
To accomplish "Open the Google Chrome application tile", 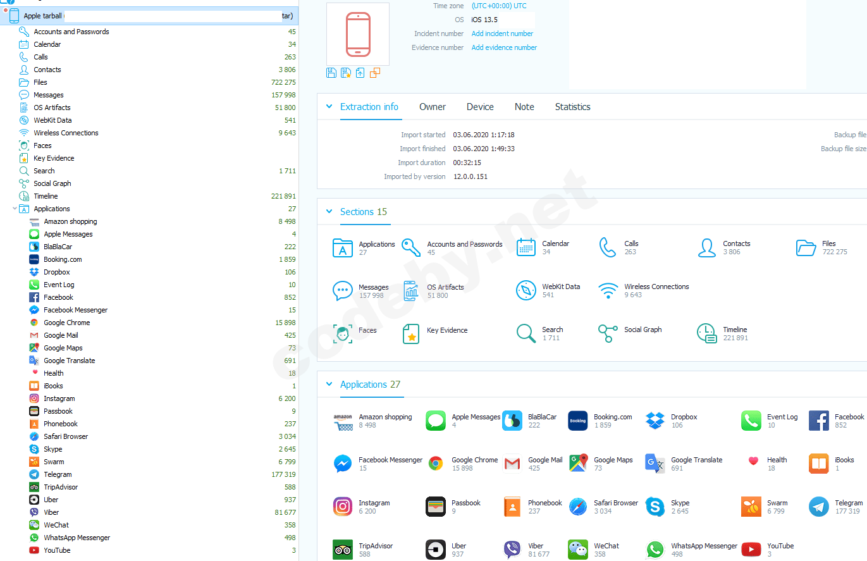I will 462,464.
